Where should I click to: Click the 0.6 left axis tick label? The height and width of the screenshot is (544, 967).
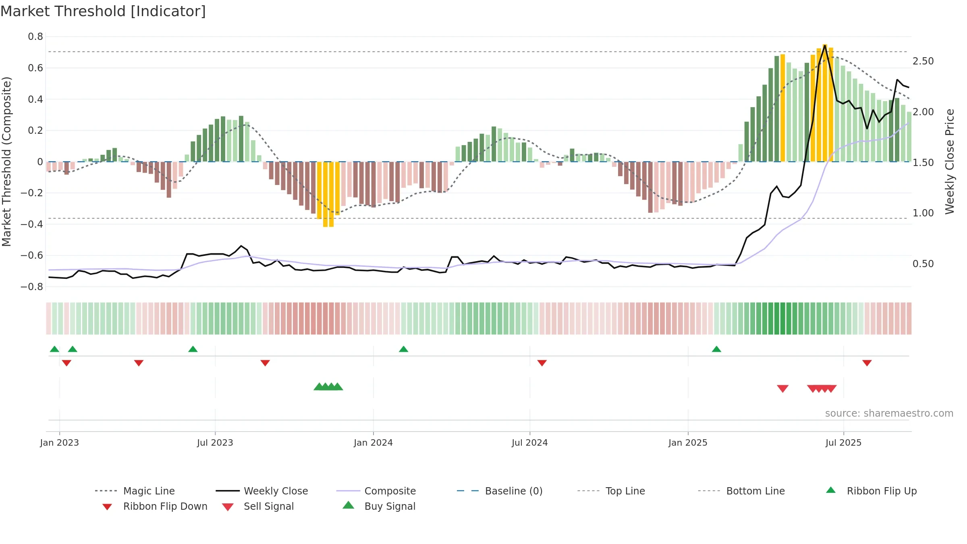(x=35, y=68)
